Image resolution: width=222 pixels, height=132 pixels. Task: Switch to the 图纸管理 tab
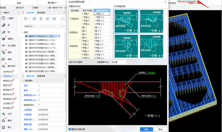pos(41,13)
